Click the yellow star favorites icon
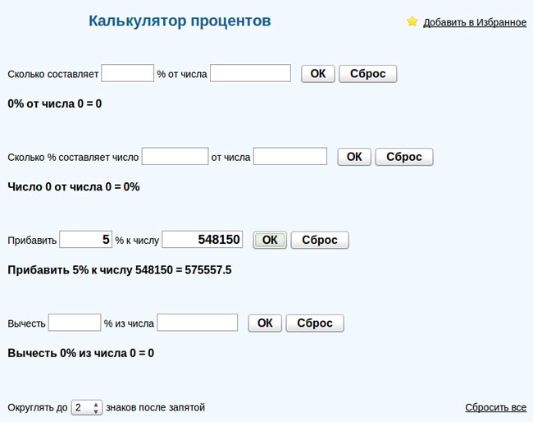Screen dimensions: 533x422 tap(412, 21)
